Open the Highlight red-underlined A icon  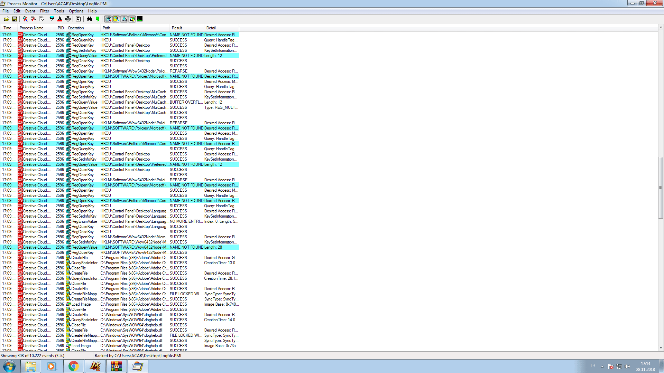pos(60,19)
